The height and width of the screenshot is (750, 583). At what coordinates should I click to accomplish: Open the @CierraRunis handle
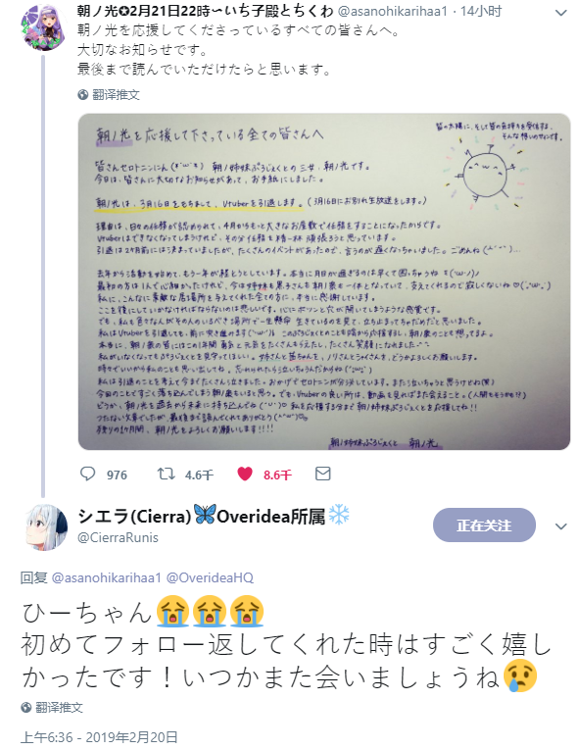(118, 537)
